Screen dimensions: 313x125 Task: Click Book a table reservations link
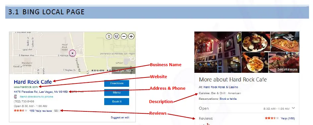click(x=228, y=99)
